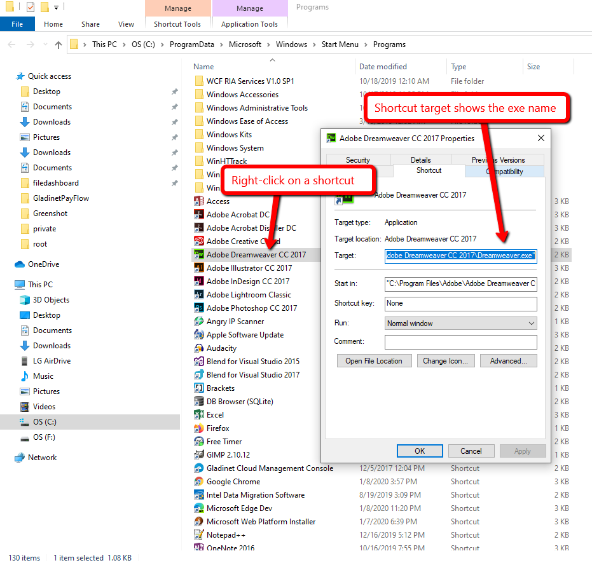Switch to the View ribbon tab
Screen dimensions: 592x565
tap(126, 24)
